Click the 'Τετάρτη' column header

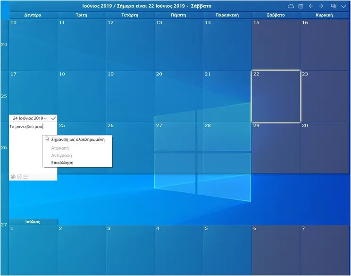click(130, 15)
